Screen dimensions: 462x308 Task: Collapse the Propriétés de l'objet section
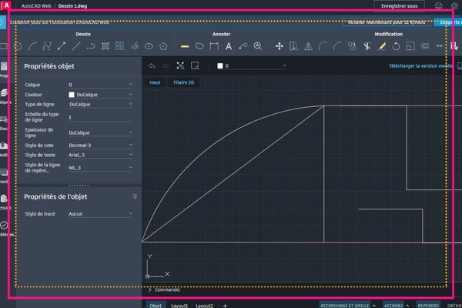pyautogui.click(x=135, y=196)
